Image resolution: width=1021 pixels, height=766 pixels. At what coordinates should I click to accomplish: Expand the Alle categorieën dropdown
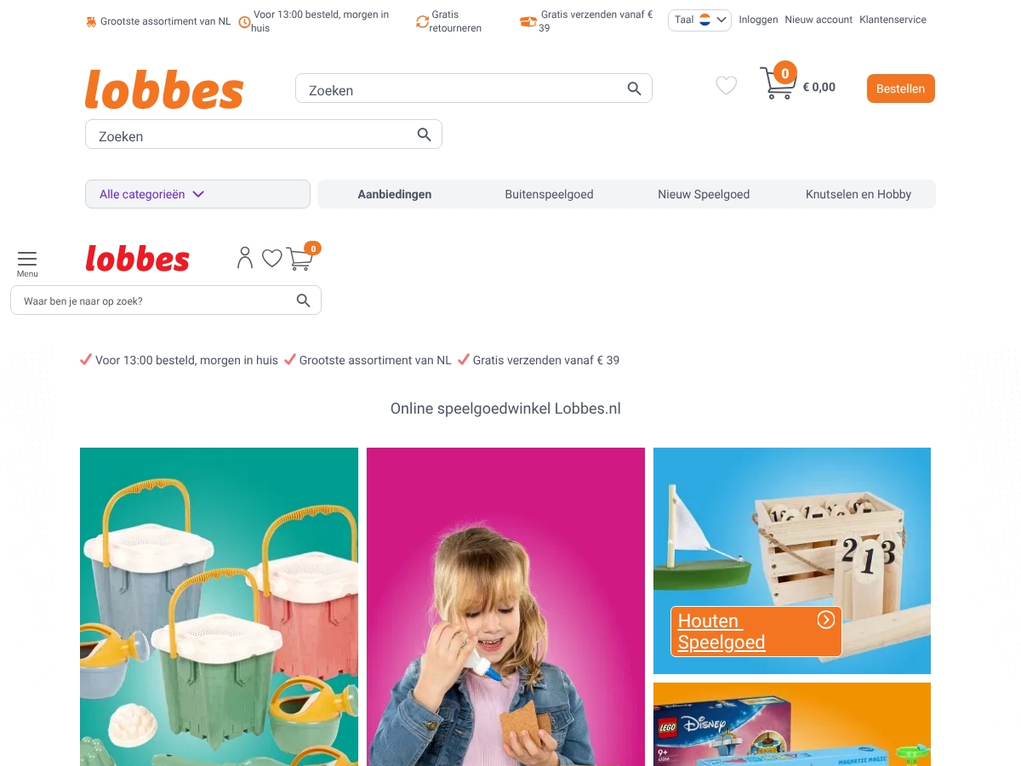click(197, 194)
